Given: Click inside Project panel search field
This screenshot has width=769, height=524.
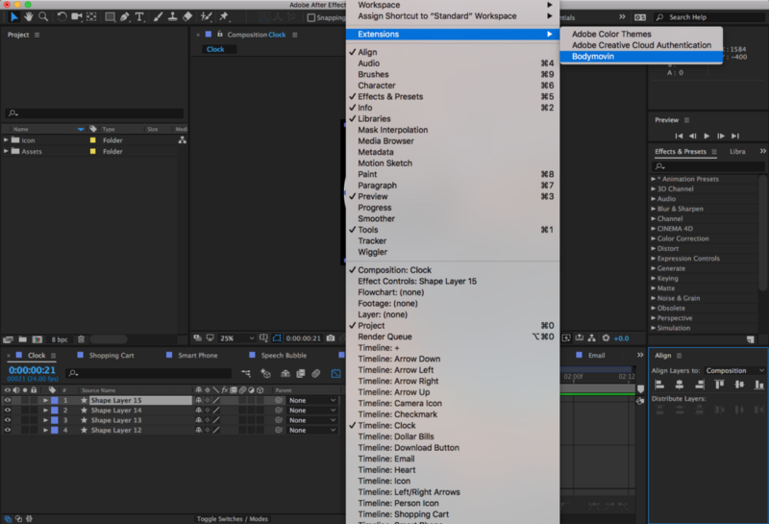Looking at the screenshot, I should pos(94,113).
